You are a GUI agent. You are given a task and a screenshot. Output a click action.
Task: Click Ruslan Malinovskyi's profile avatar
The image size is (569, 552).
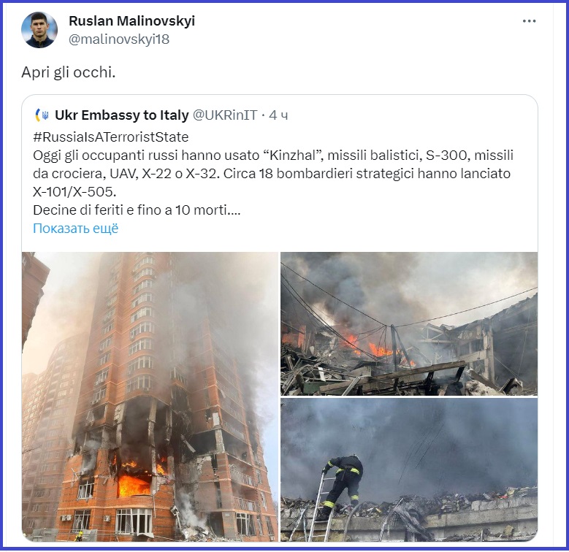click(x=39, y=30)
